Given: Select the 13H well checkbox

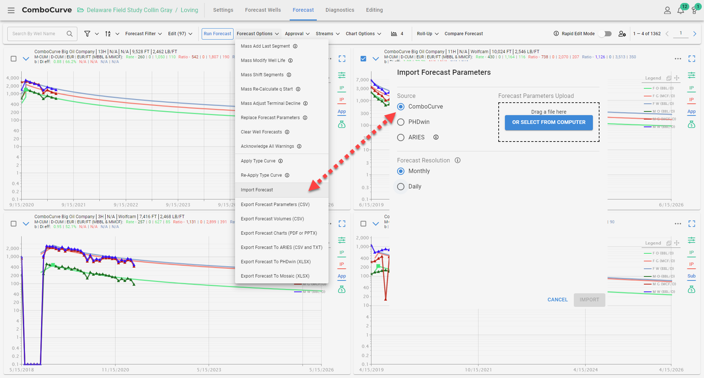Looking at the screenshot, I should click(x=14, y=59).
